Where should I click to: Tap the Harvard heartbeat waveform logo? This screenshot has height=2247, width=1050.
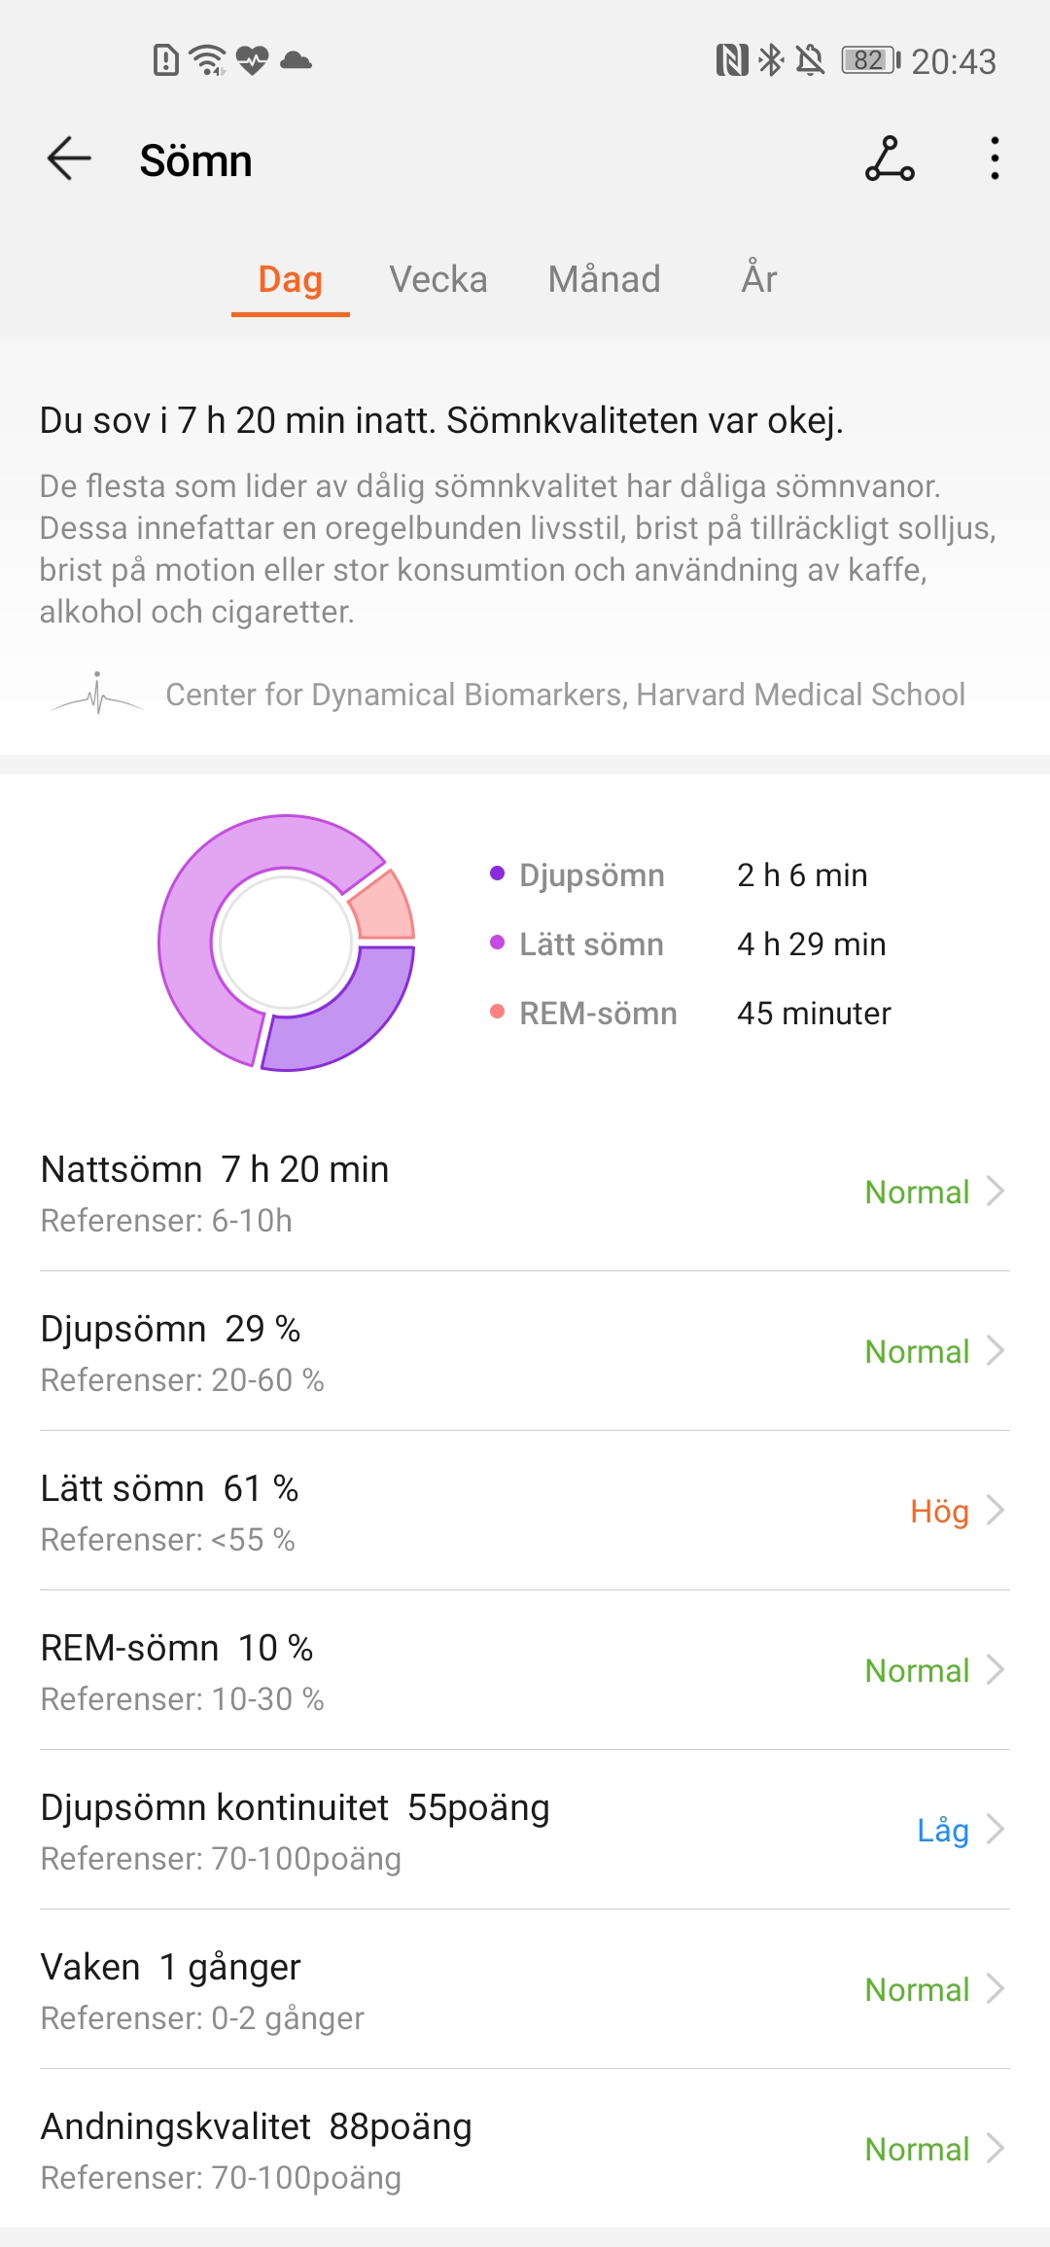point(96,695)
